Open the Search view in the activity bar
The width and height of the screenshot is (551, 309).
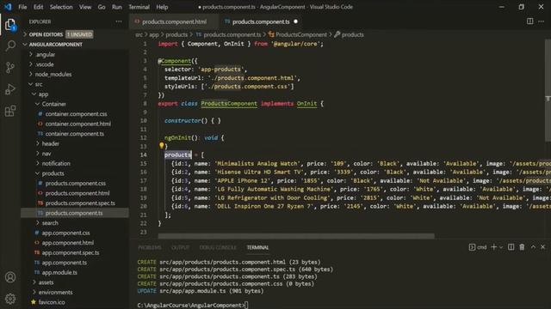pyautogui.click(x=10, y=45)
